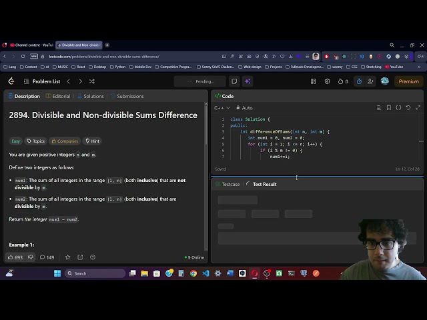Open the React bookmarks folder
This screenshot has width=427, height=320.
(x=78, y=67)
